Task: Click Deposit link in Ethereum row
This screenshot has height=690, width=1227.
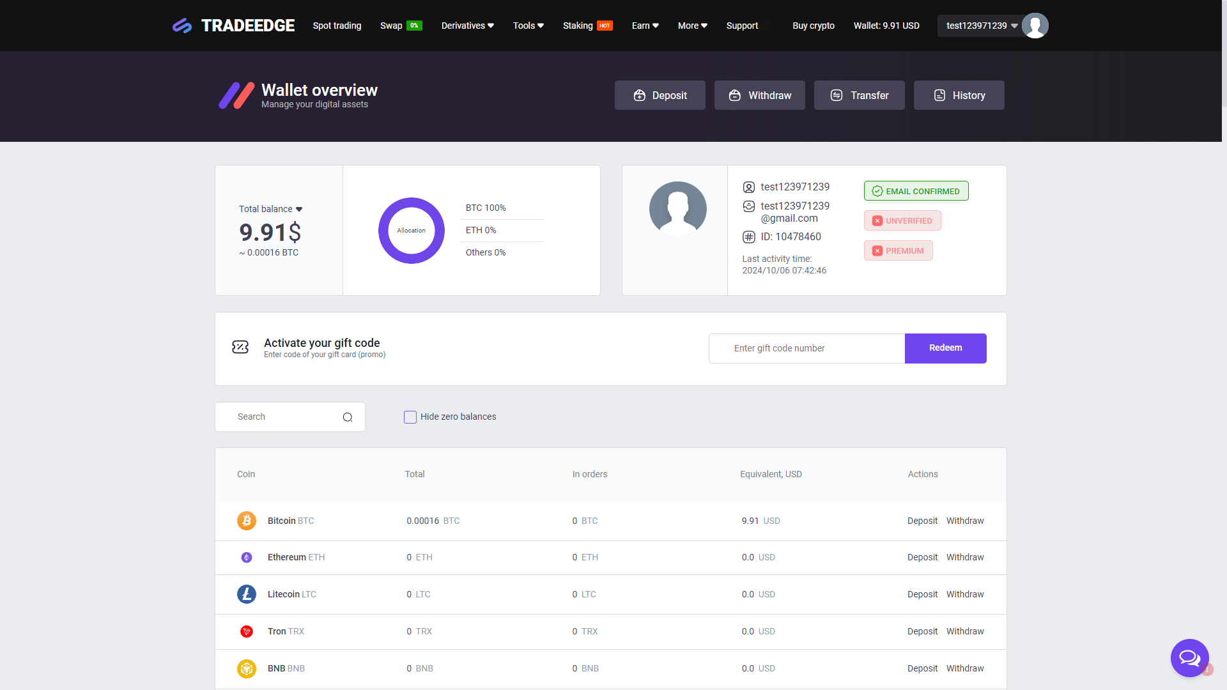Action: [x=922, y=557]
